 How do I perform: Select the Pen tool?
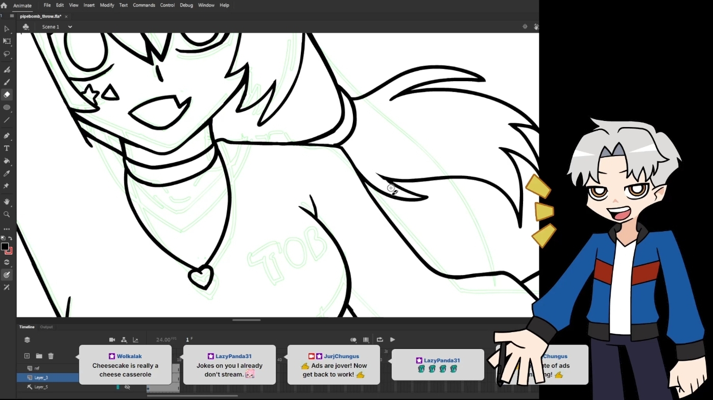pyautogui.click(x=7, y=136)
